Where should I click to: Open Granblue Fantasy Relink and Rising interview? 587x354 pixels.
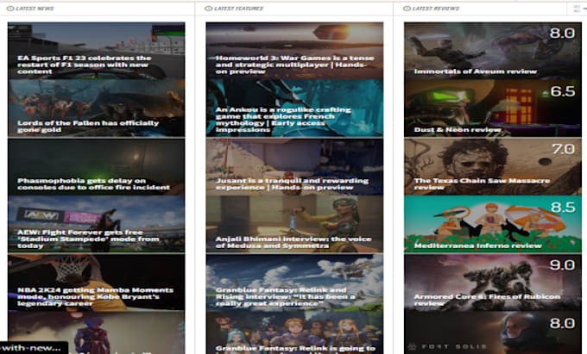pyautogui.click(x=294, y=283)
